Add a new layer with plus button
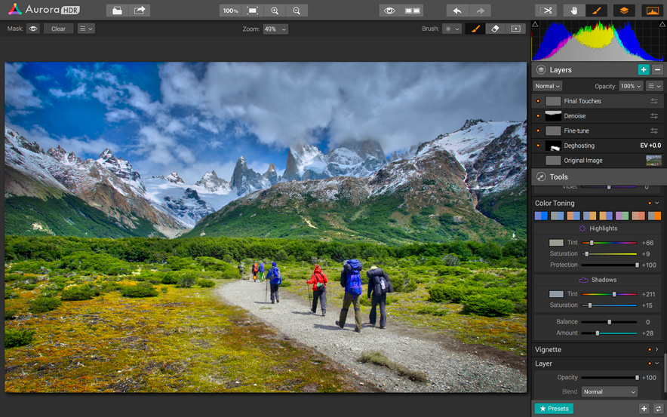This screenshot has width=667, height=417. pyautogui.click(x=643, y=69)
